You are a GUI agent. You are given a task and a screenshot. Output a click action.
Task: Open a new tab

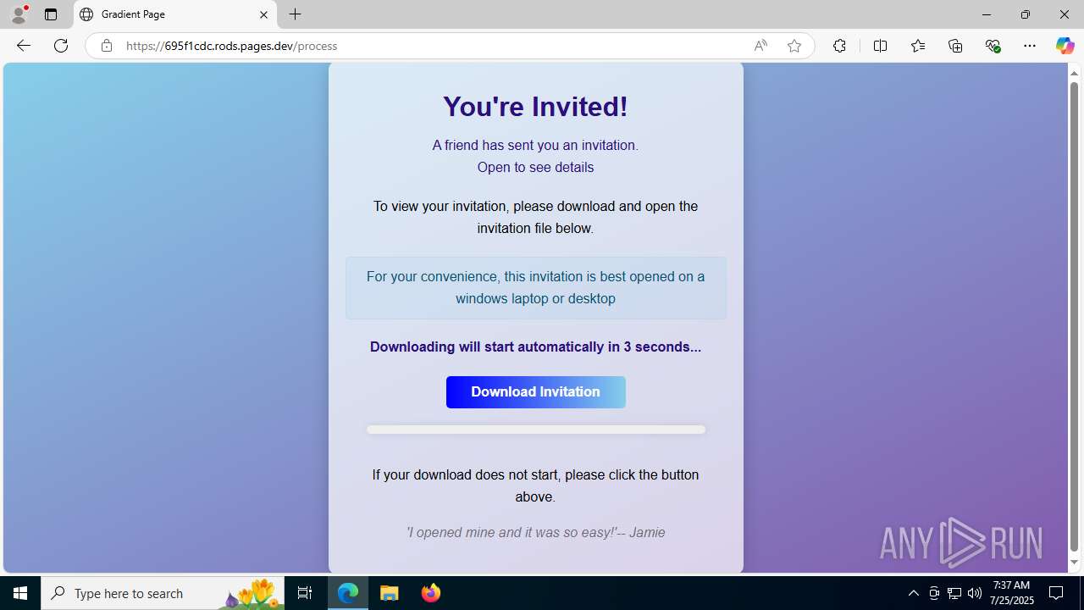(296, 14)
